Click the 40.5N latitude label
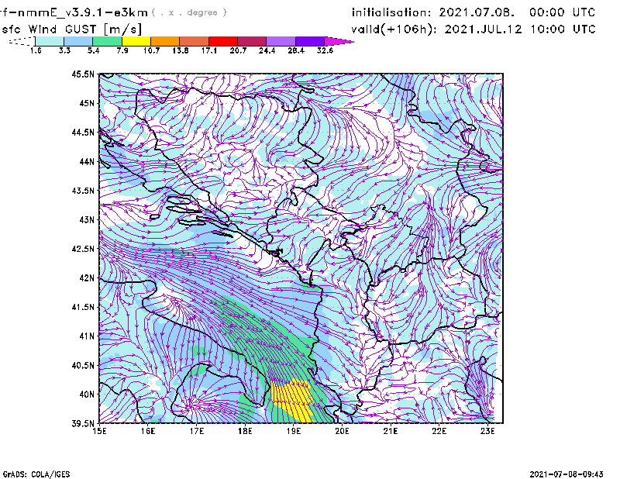This screenshot has width=620, height=479. (x=83, y=365)
